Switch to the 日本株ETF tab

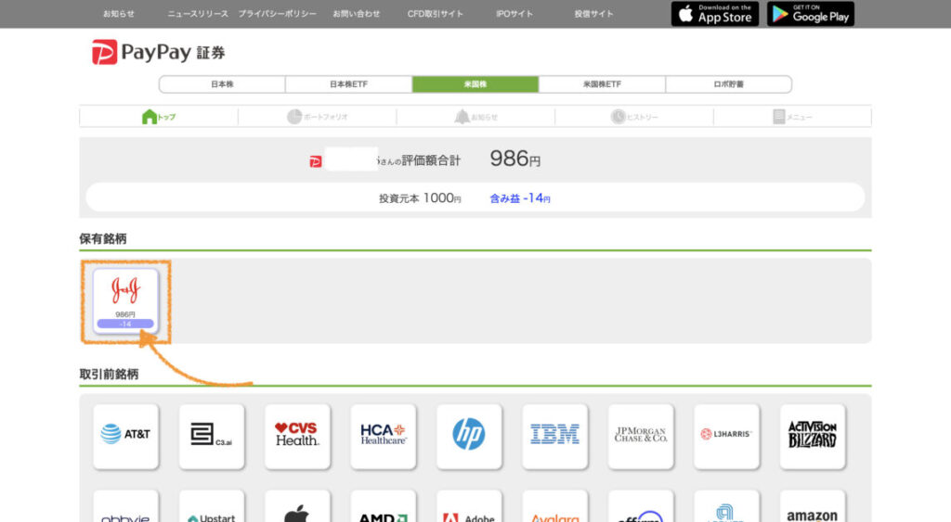click(x=348, y=84)
